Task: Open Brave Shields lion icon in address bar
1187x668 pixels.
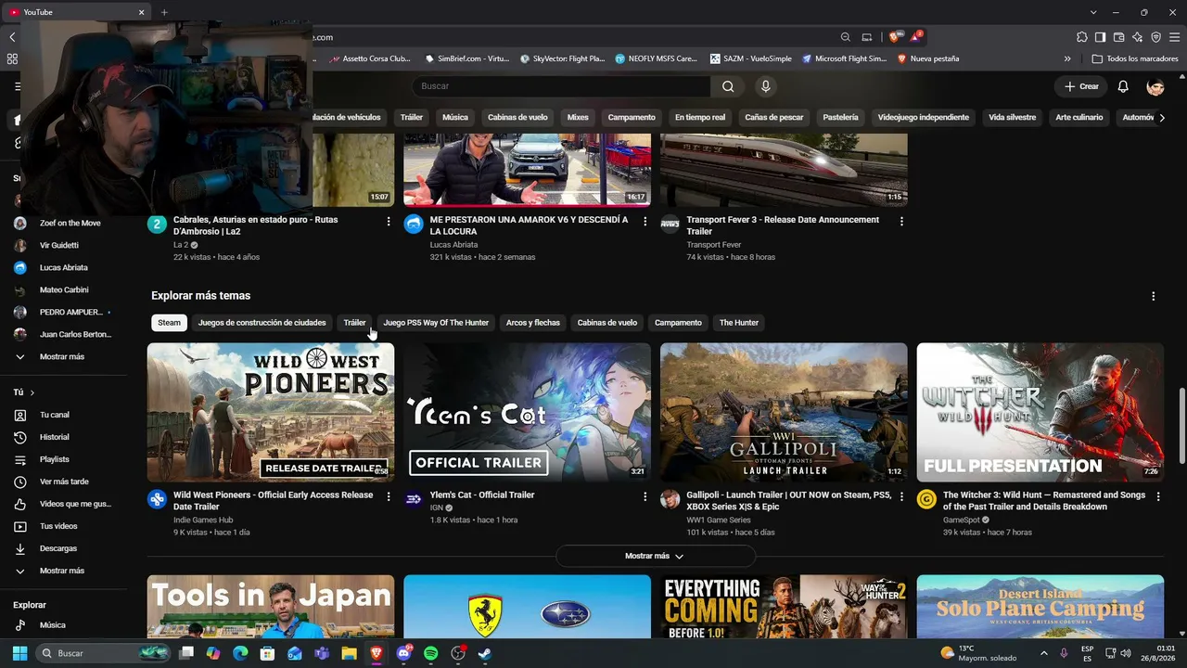Action: 894,37
